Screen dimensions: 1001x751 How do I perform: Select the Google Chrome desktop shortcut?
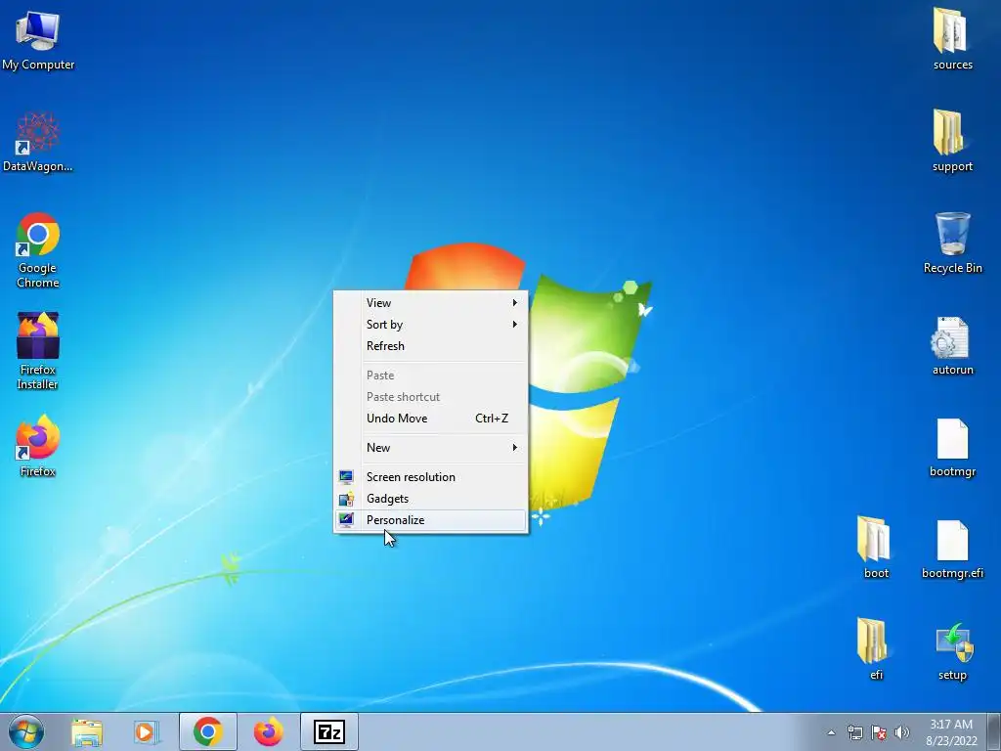(38, 249)
